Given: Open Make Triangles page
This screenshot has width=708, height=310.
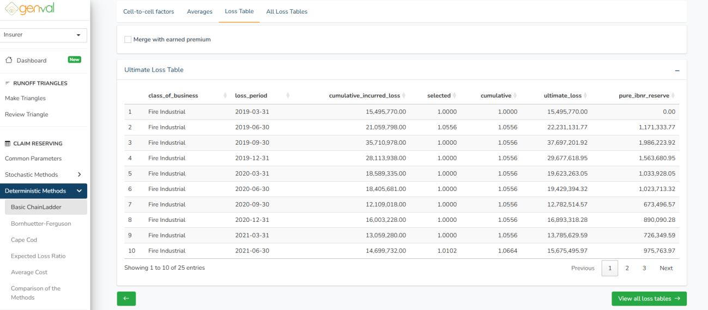Looking at the screenshot, I should (x=25, y=98).
